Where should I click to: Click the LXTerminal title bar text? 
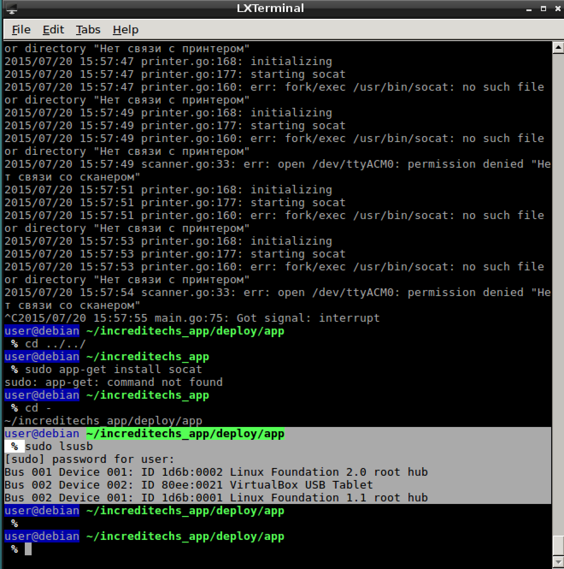[x=270, y=8]
